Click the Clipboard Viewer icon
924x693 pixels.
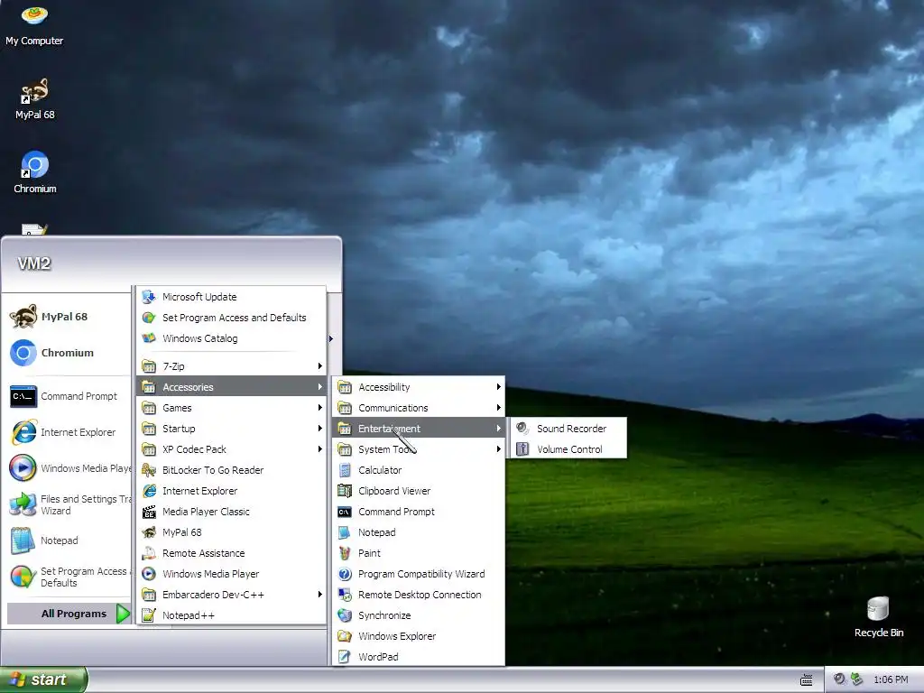coord(345,490)
